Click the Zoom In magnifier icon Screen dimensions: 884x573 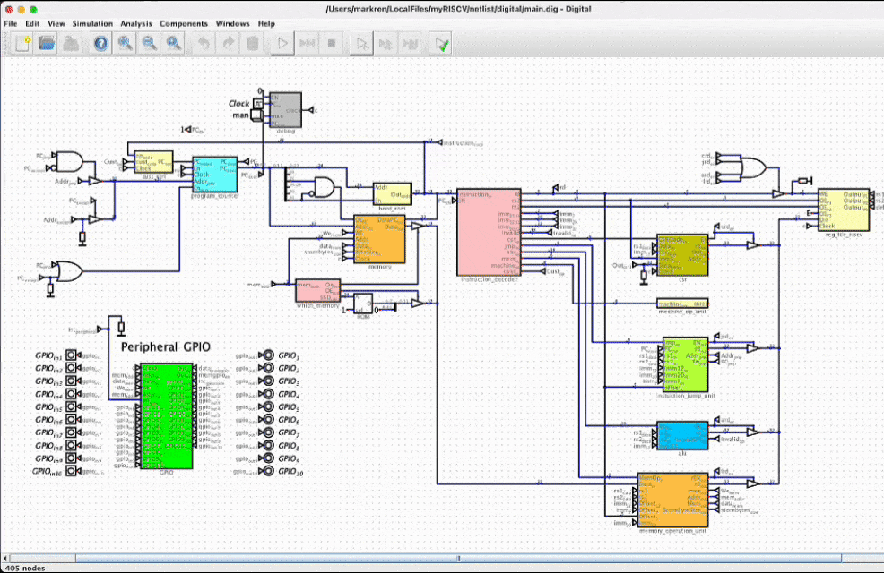126,42
